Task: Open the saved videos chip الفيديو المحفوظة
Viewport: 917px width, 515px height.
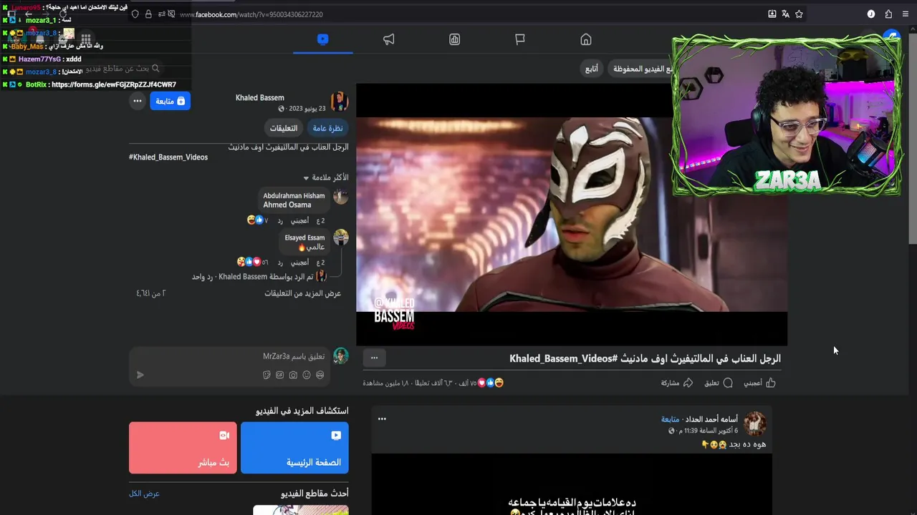Action: pos(641,69)
